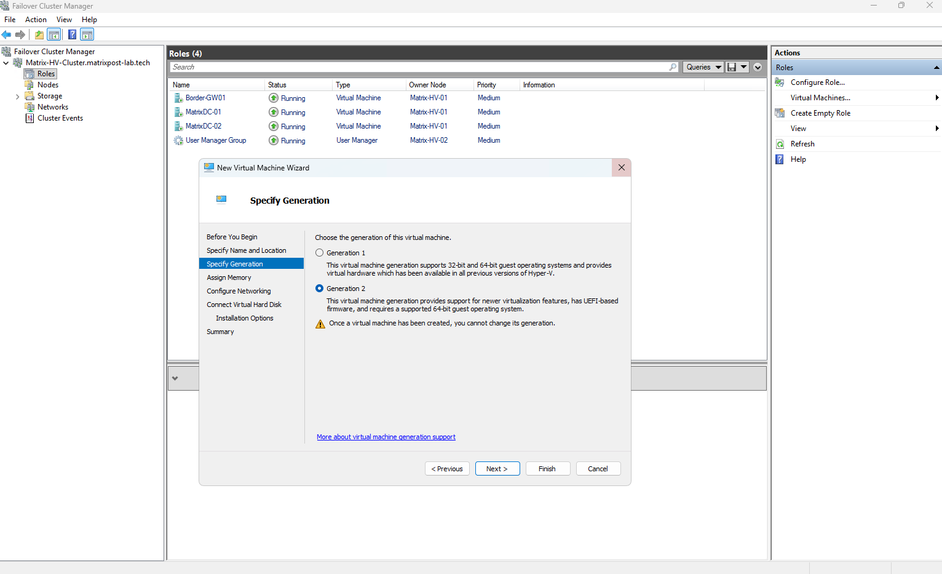
Task: Select the Roles icon in the console tree
Action: [30, 74]
